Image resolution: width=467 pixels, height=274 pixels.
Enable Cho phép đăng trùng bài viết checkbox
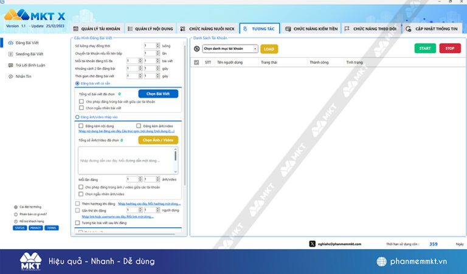click(x=81, y=101)
